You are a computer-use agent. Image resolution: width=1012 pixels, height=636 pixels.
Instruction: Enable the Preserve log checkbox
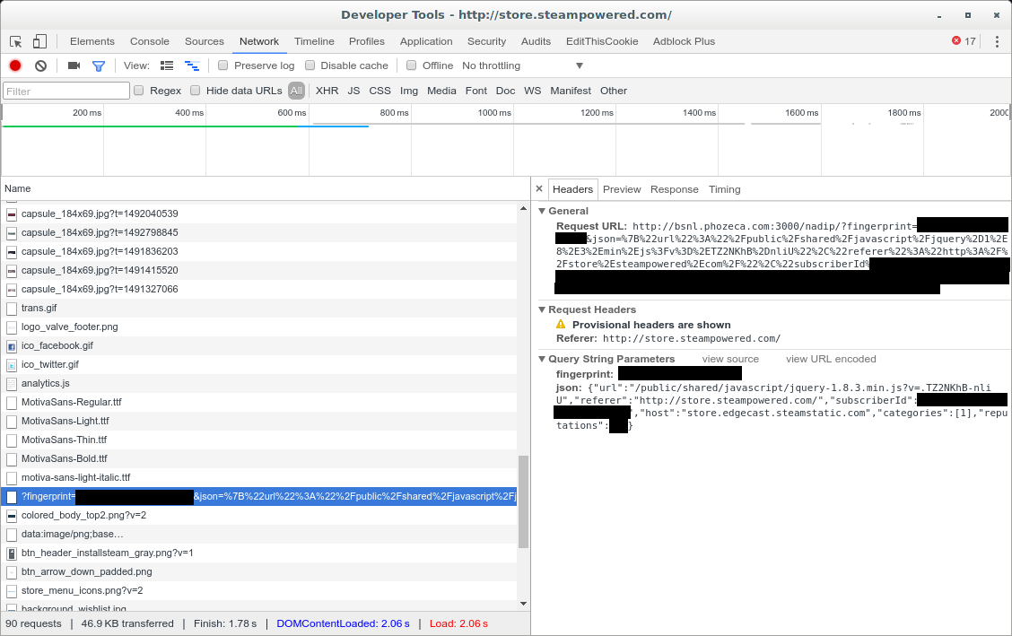point(223,65)
